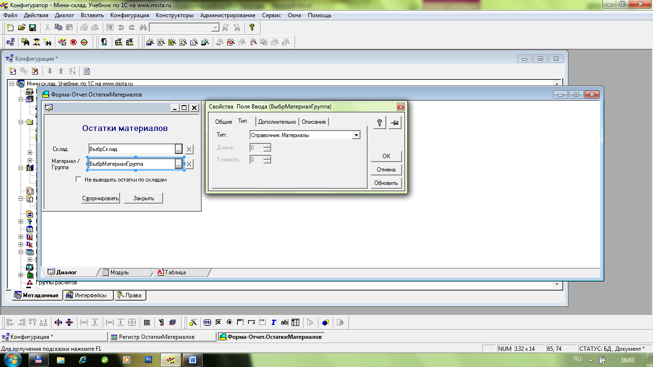Switch to the Дополнительно properties tab

[x=277, y=122]
